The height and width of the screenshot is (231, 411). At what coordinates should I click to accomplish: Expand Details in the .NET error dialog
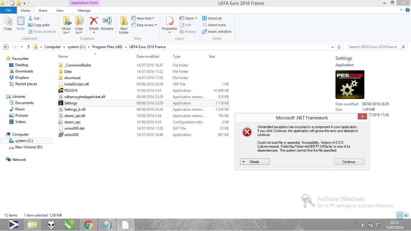pos(255,162)
